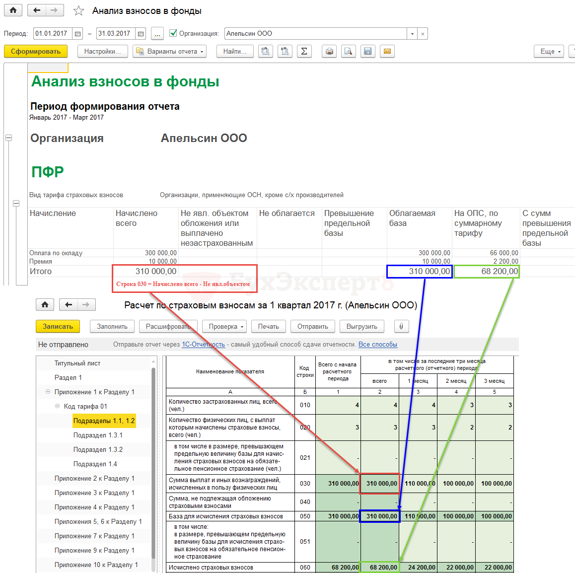The image size is (575, 573).
Task: Select Подраздел 1.3.1 in the section tree
Action: [x=98, y=435]
